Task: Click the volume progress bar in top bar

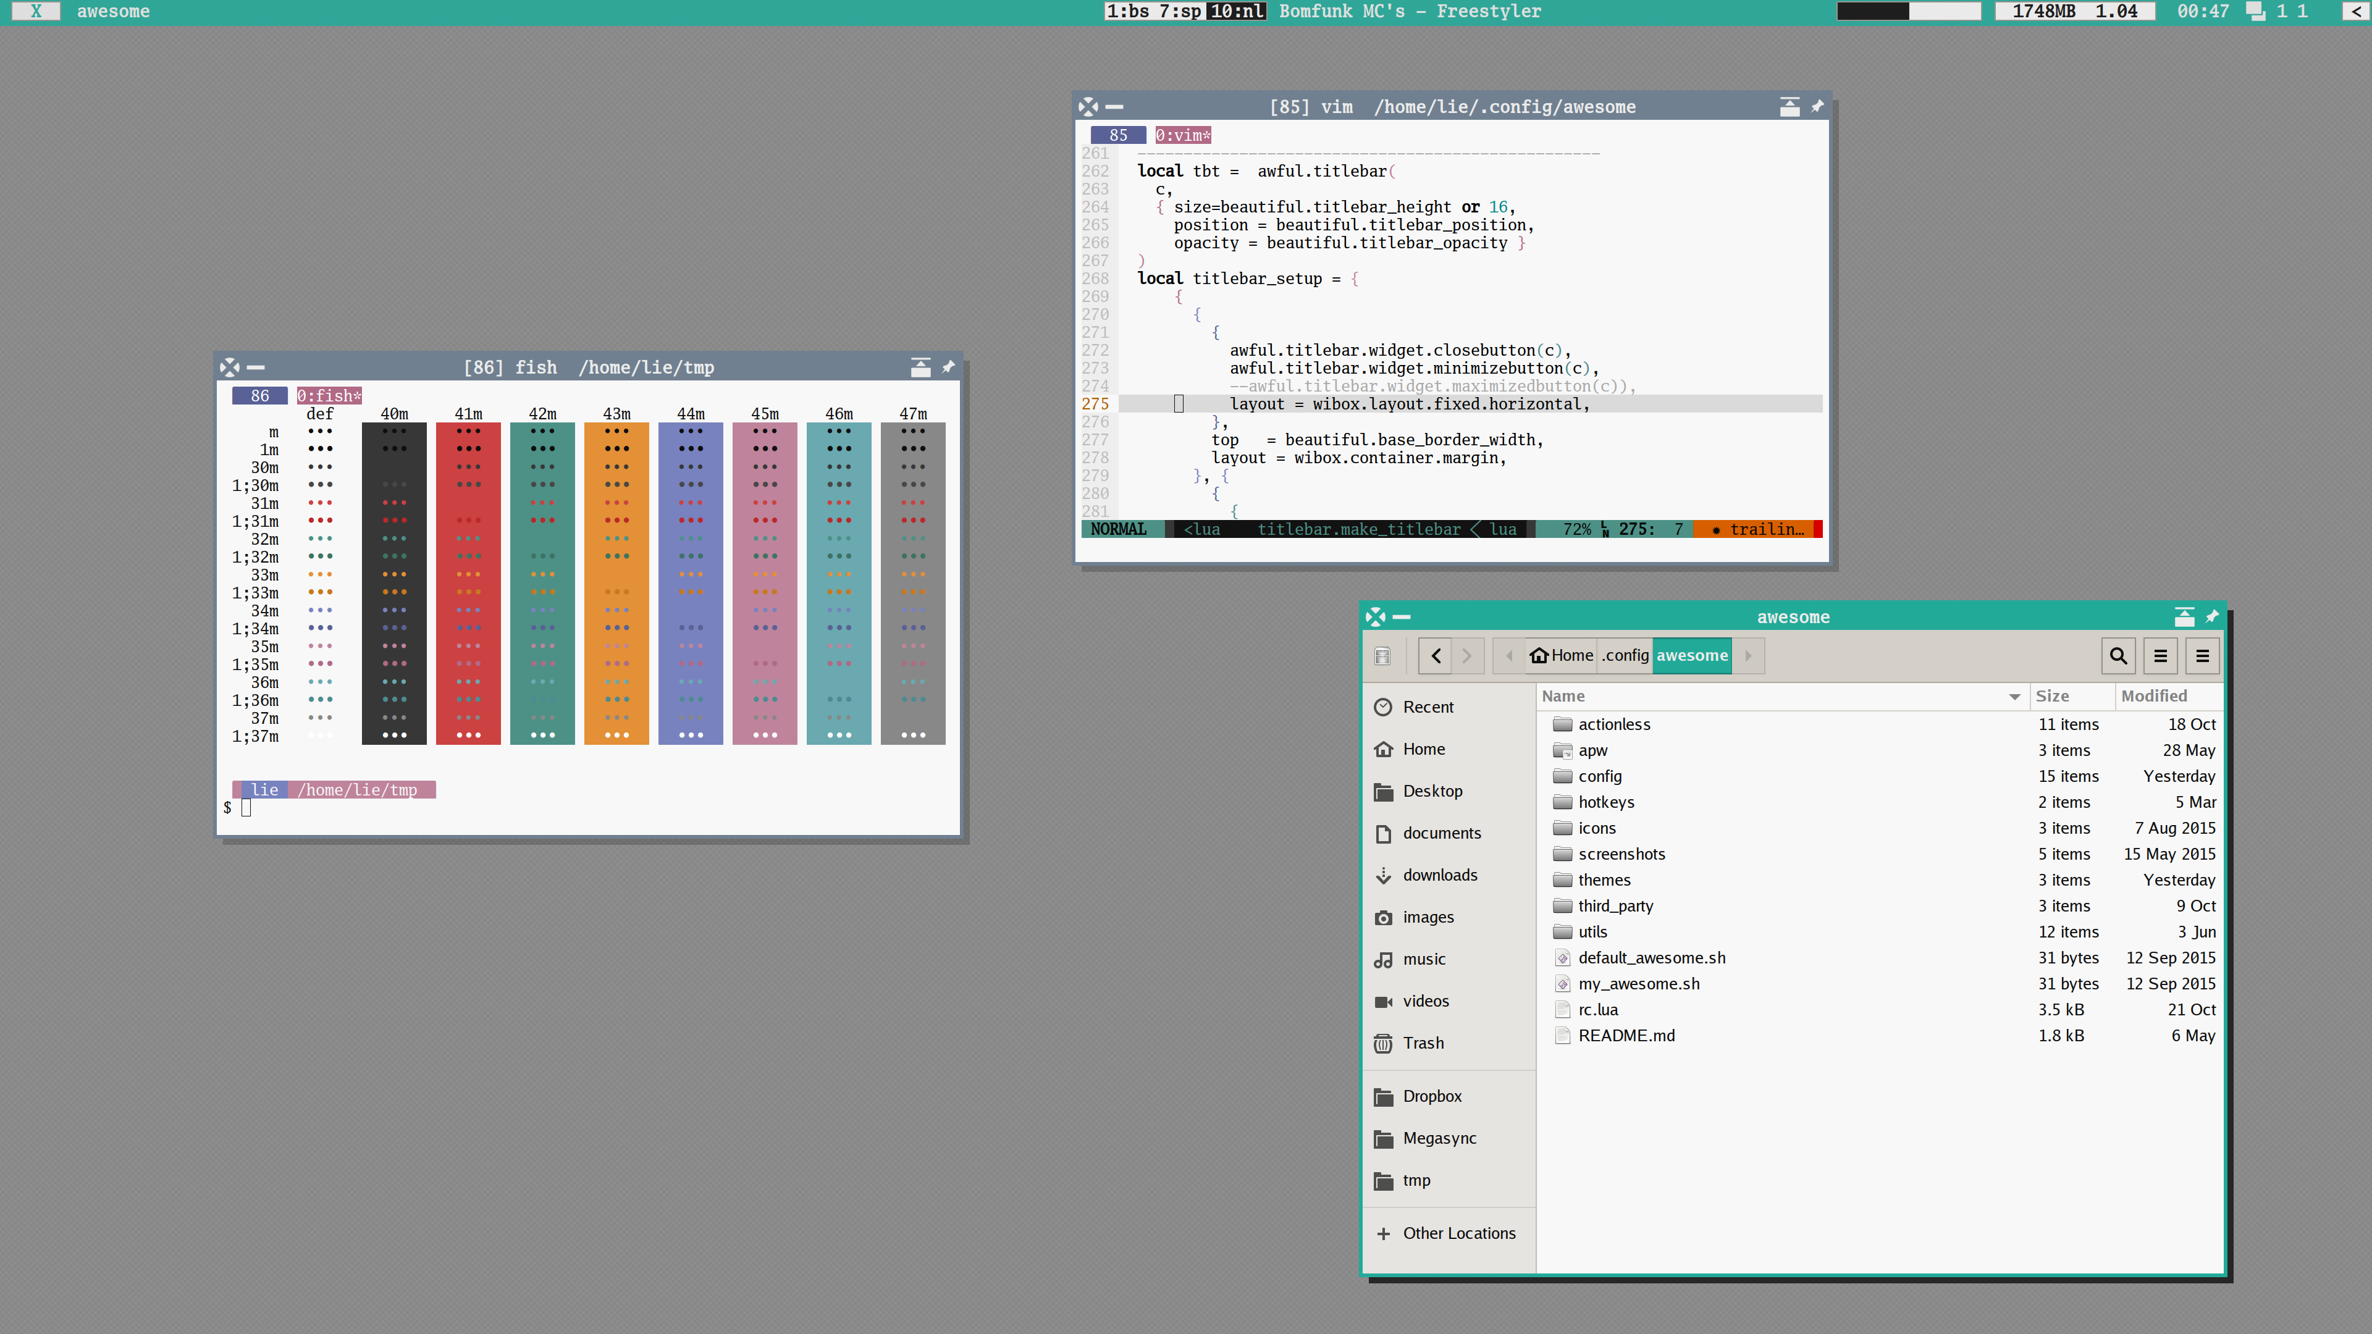Action: [x=1908, y=11]
